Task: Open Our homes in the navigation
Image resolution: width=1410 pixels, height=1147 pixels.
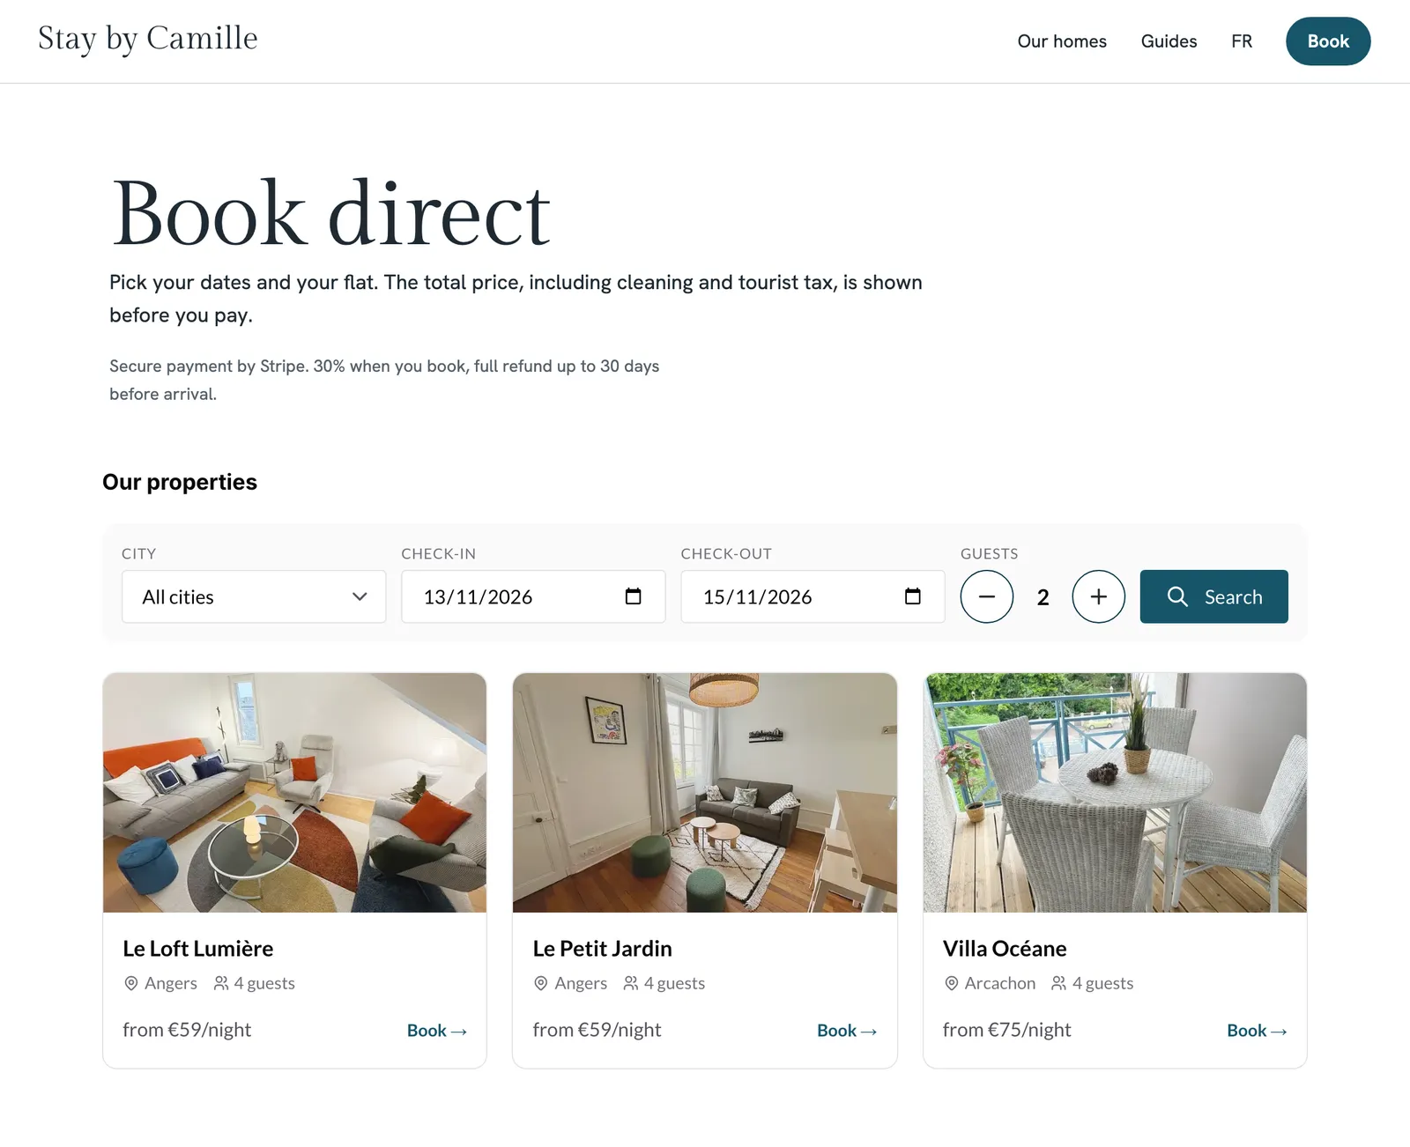Action: click(1062, 41)
